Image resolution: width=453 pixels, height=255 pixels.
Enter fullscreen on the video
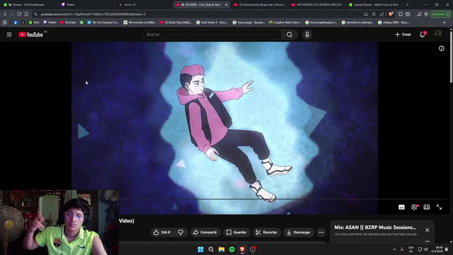pos(439,207)
